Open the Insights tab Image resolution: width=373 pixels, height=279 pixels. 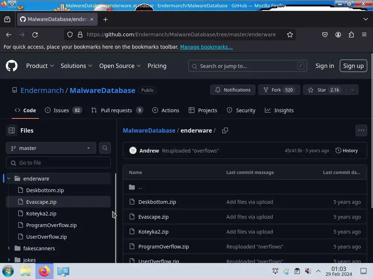[279, 110]
